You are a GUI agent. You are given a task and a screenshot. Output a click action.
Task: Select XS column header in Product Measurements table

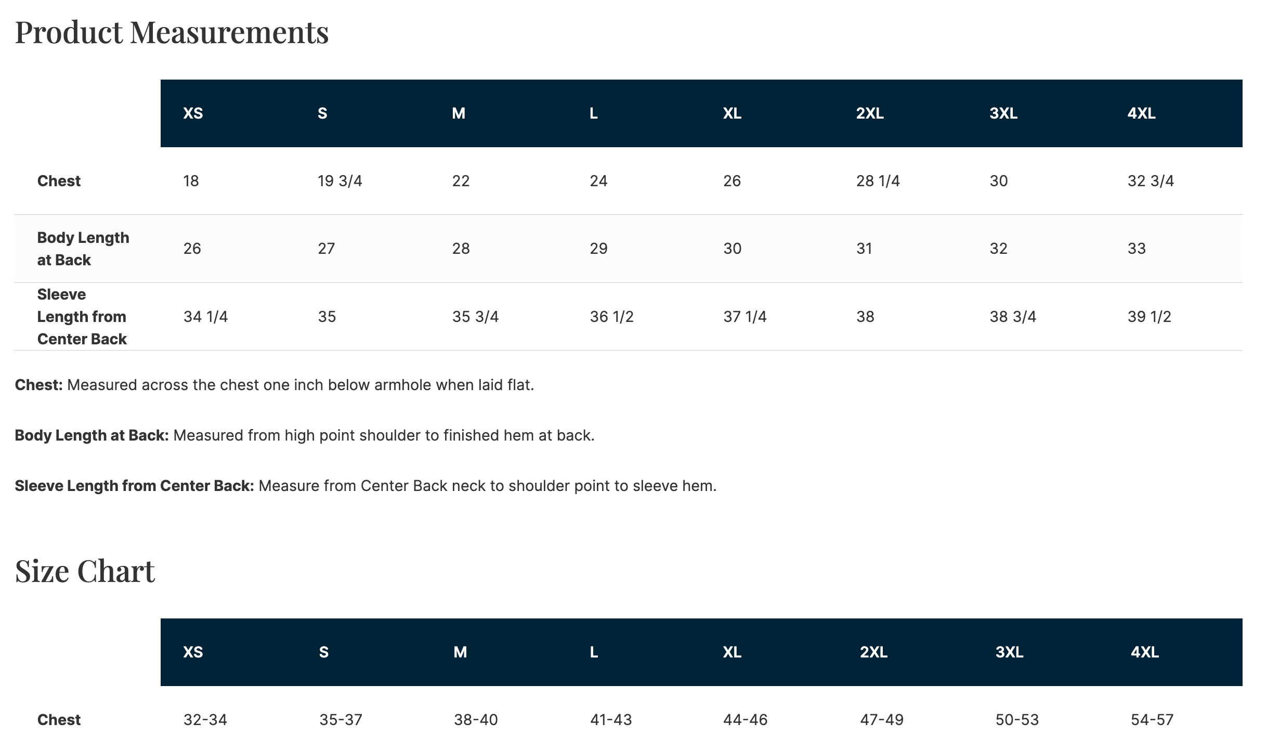pos(193,113)
